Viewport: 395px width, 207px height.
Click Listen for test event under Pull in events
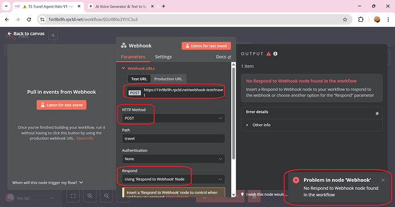61,105
